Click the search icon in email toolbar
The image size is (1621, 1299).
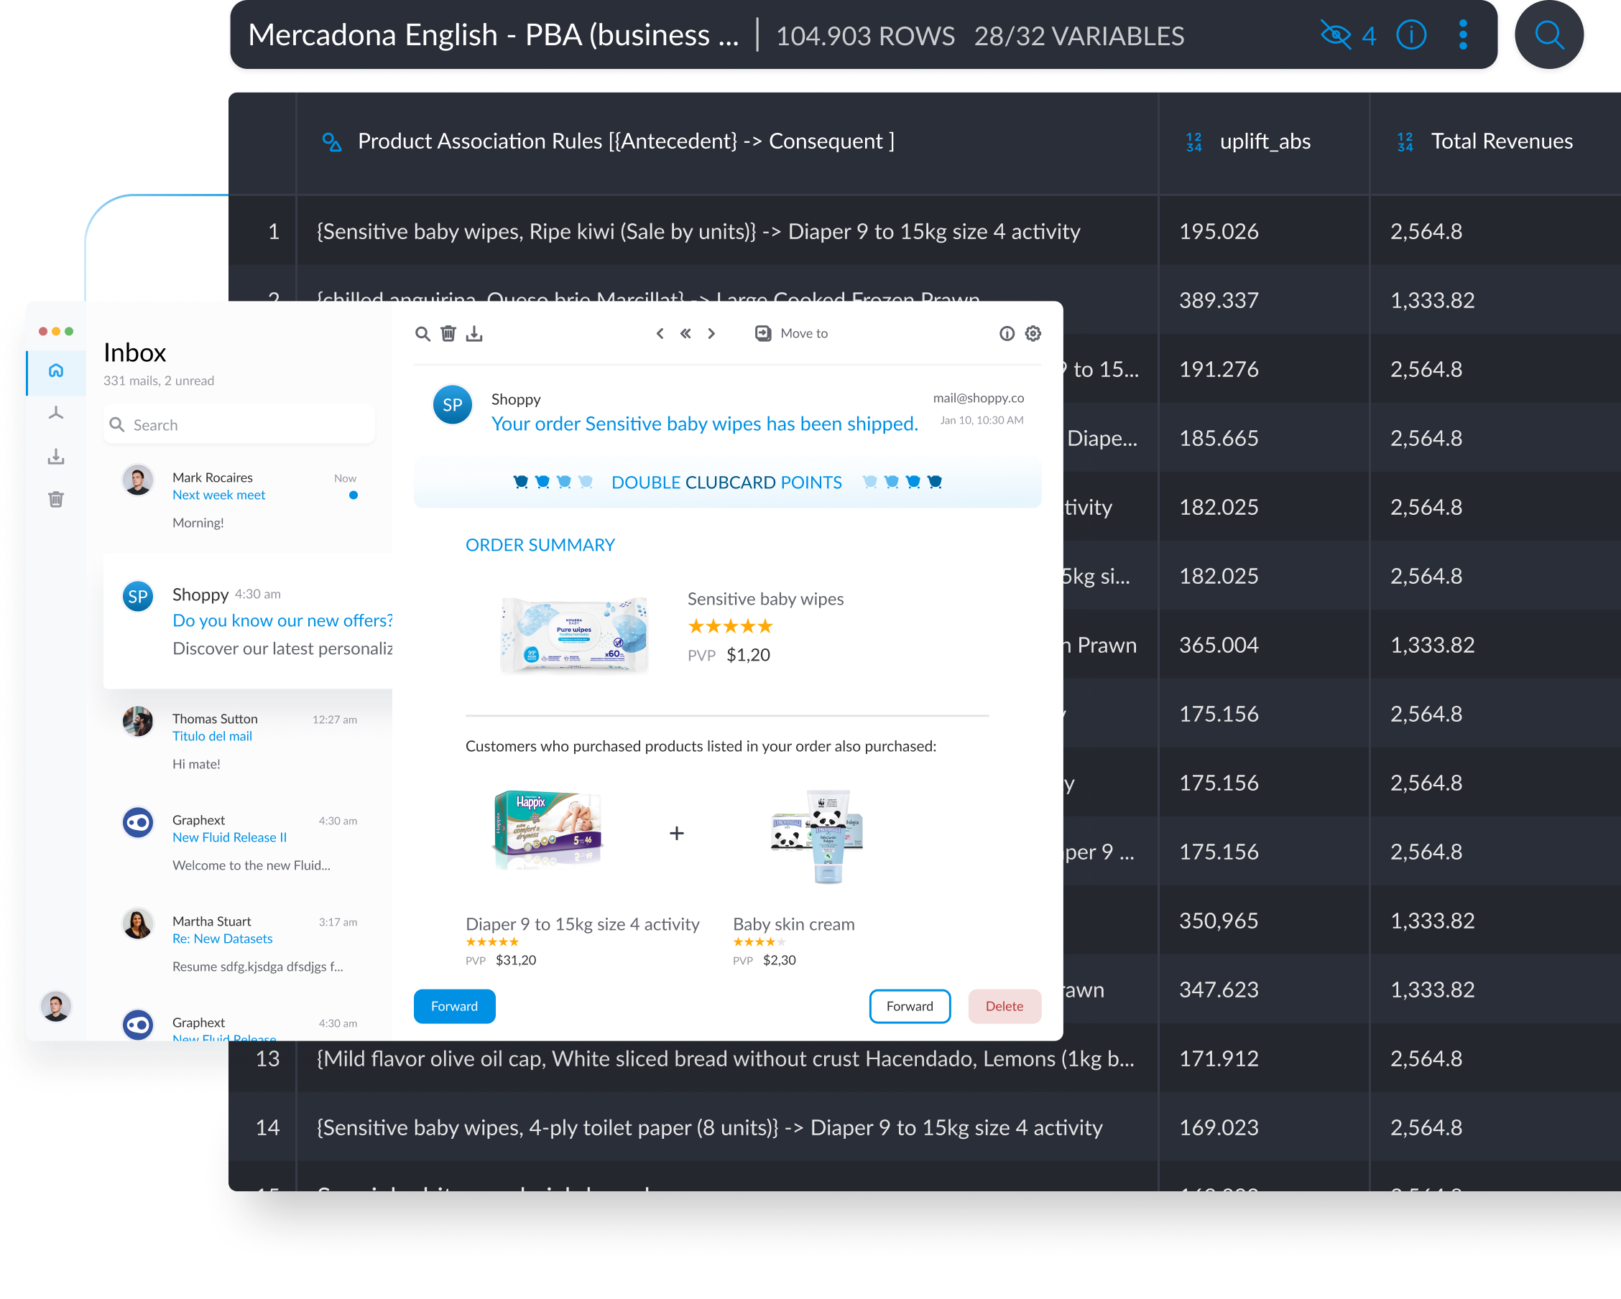point(422,334)
